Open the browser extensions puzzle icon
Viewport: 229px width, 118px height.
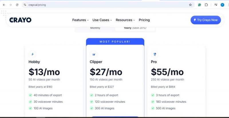pyautogui.click(x=206, y=5)
